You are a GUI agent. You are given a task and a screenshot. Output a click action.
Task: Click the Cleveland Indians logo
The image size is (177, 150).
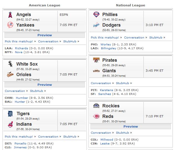pyautogui.click(x=10, y=125)
